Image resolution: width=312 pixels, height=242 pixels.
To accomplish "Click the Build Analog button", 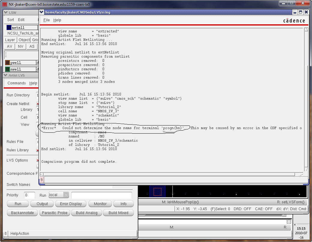I will tap(86, 213).
